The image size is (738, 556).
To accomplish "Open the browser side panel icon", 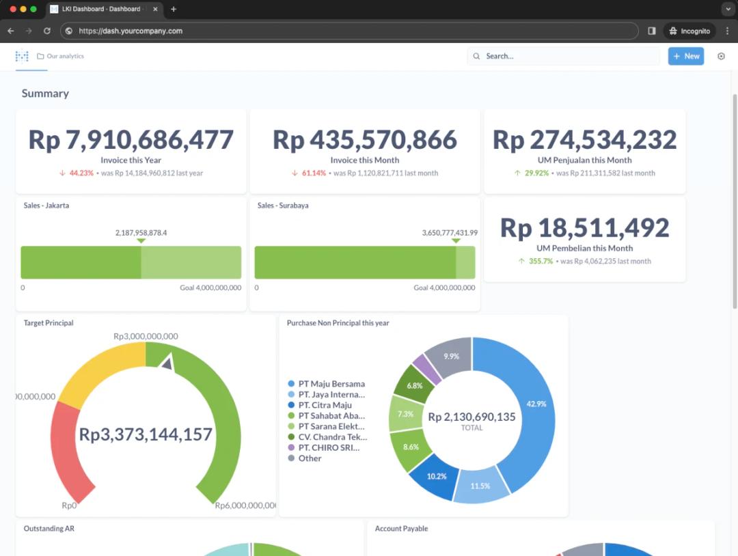I will point(651,31).
